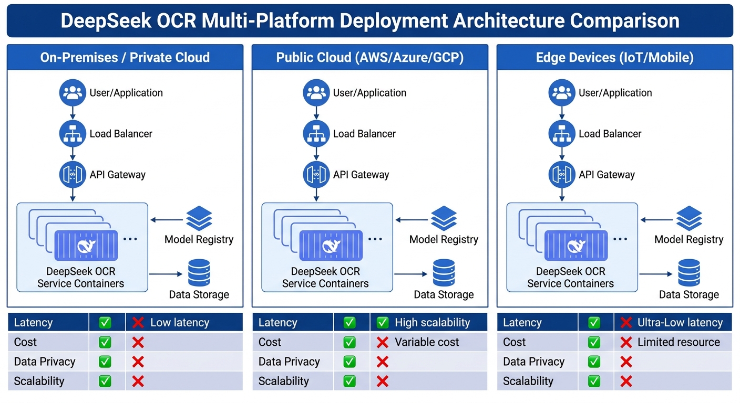Click the green check in Edge Devices Scalability row
The width and height of the screenshot is (740, 403).
click(x=594, y=381)
